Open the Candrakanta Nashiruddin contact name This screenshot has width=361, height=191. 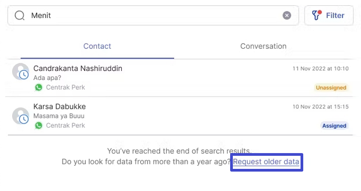pos(78,69)
